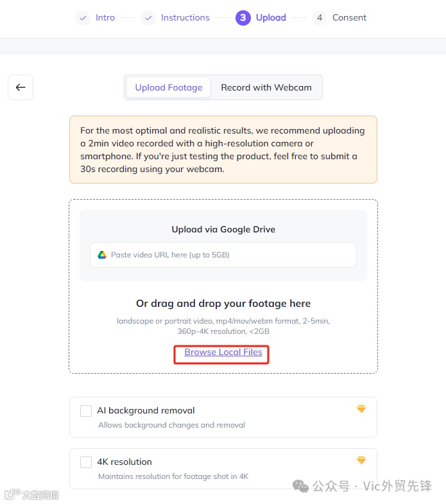The image size is (446, 504).
Task: Select the Record with Webcam tab
Action: point(266,87)
